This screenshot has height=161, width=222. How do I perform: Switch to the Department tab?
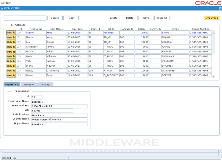(12, 85)
